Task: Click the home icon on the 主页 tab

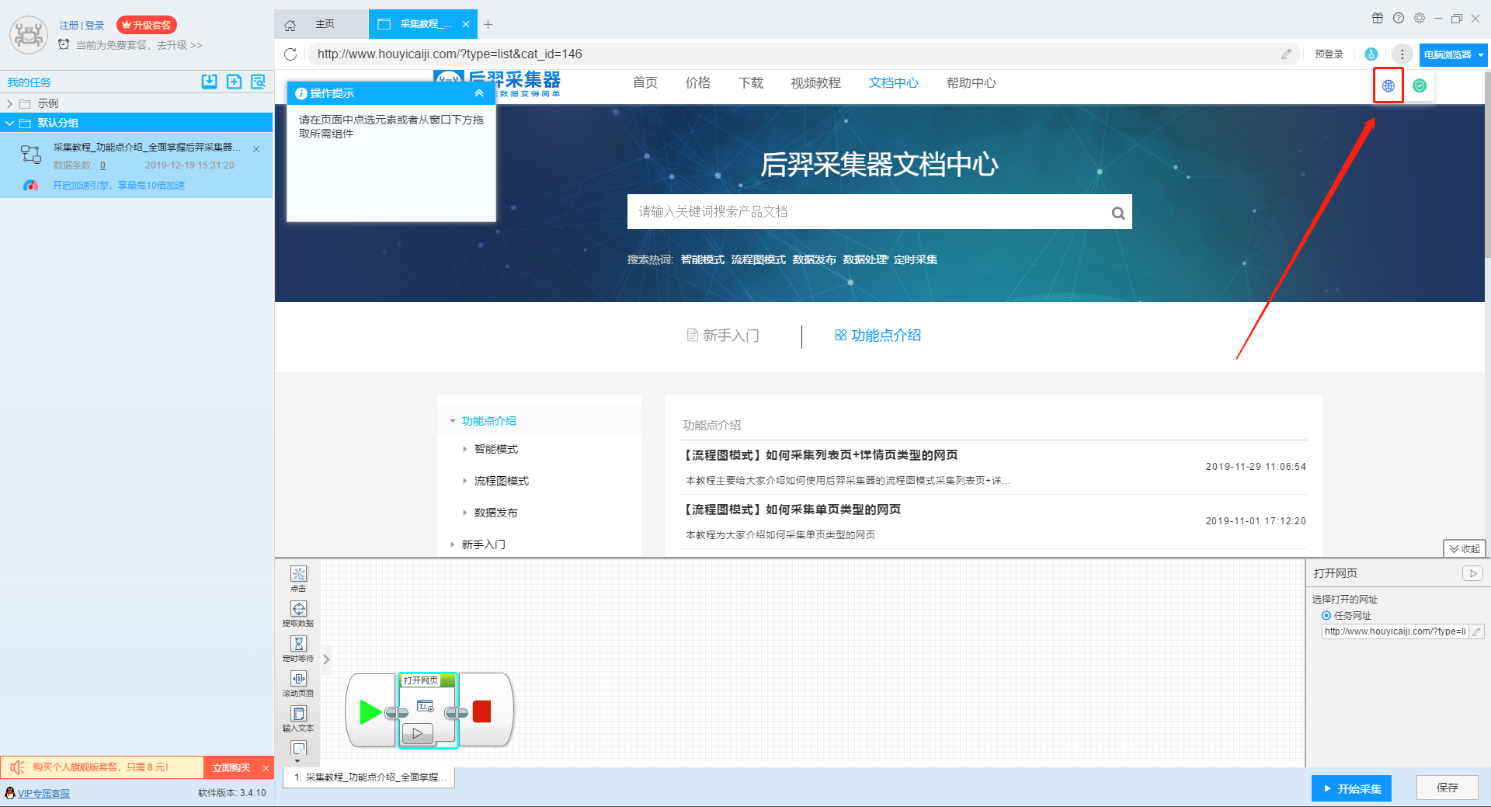Action: (290, 25)
